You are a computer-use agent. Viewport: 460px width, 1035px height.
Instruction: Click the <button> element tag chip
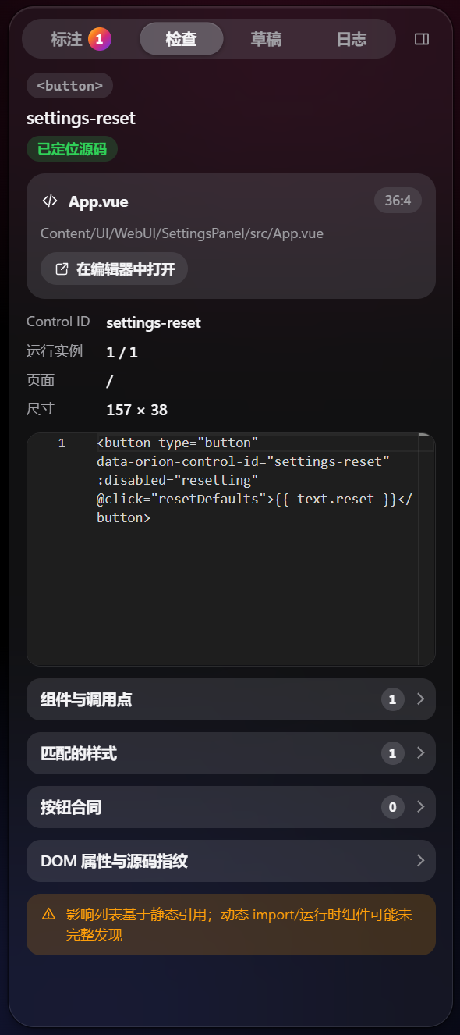tap(69, 86)
